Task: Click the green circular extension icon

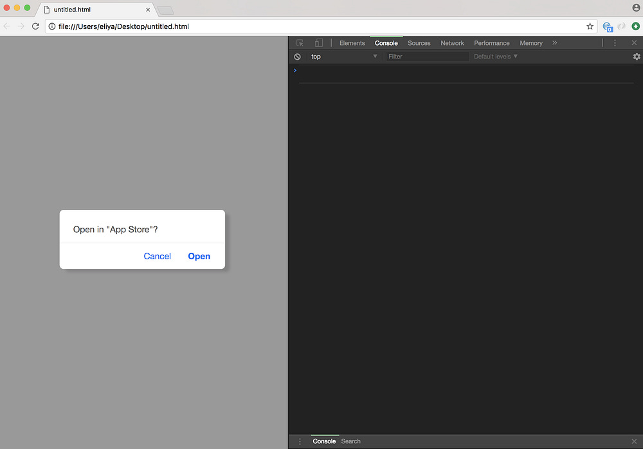Action: click(x=636, y=26)
